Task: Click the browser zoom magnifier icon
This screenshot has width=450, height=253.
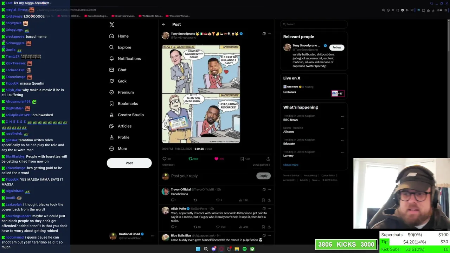Action: pyautogui.click(x=384, y=10)
